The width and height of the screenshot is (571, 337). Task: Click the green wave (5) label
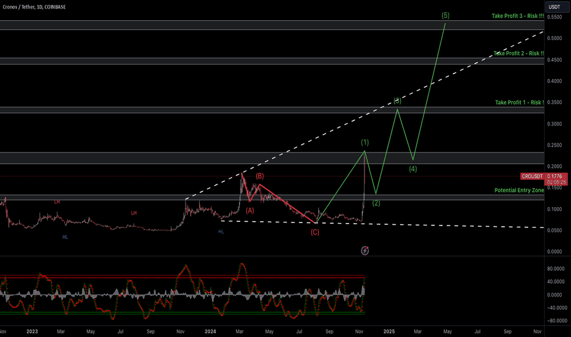(x=445, y=15)
